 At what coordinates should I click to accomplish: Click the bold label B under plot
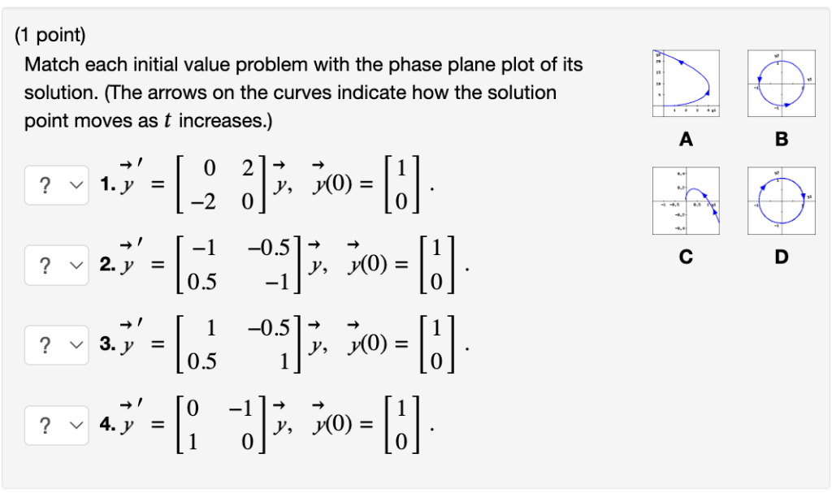[782, 140]
